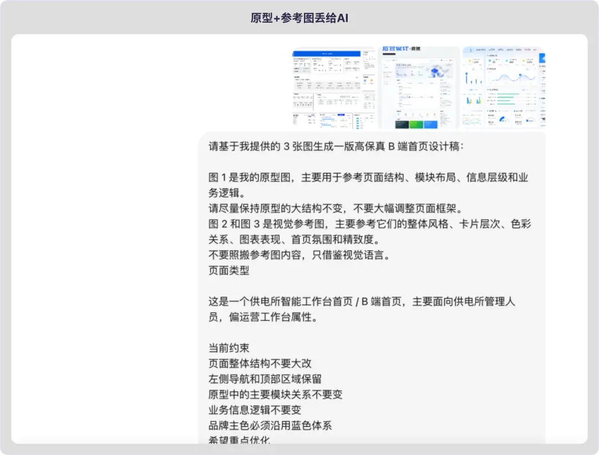
Task: Click the line '业务信息逻辑不要变'
Action: (x=255, y=410)
